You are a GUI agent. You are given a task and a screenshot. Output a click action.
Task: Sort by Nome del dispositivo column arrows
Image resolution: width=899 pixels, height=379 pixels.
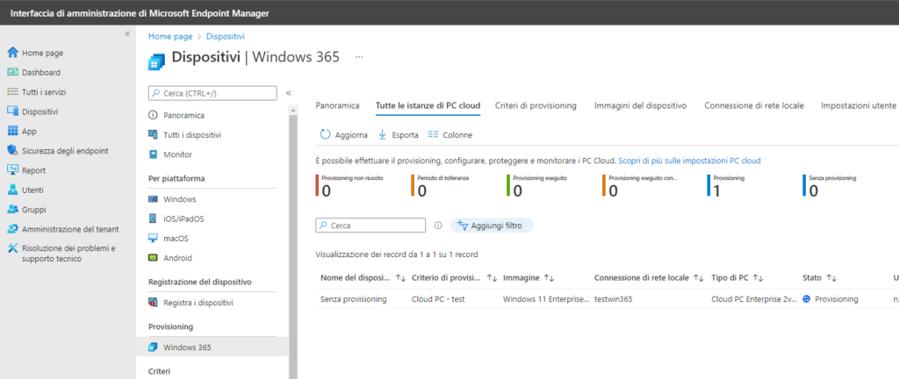400,277
